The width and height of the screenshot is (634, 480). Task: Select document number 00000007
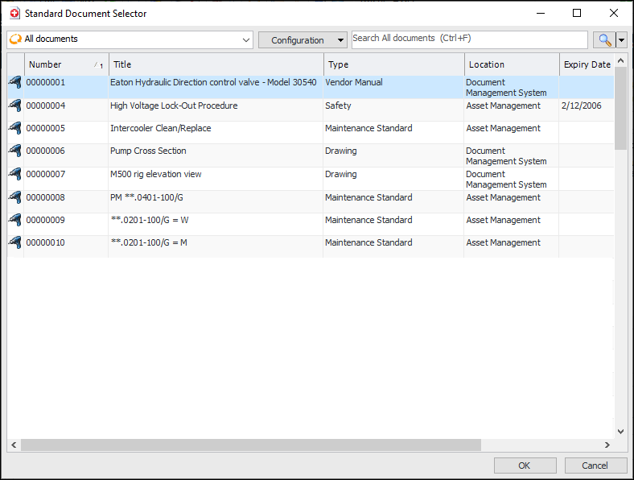click(x=46, y=175)
